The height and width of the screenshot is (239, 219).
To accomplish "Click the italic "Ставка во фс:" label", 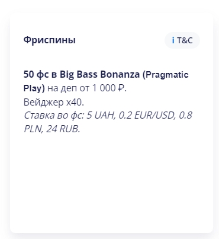I will [x=54, y=115].
